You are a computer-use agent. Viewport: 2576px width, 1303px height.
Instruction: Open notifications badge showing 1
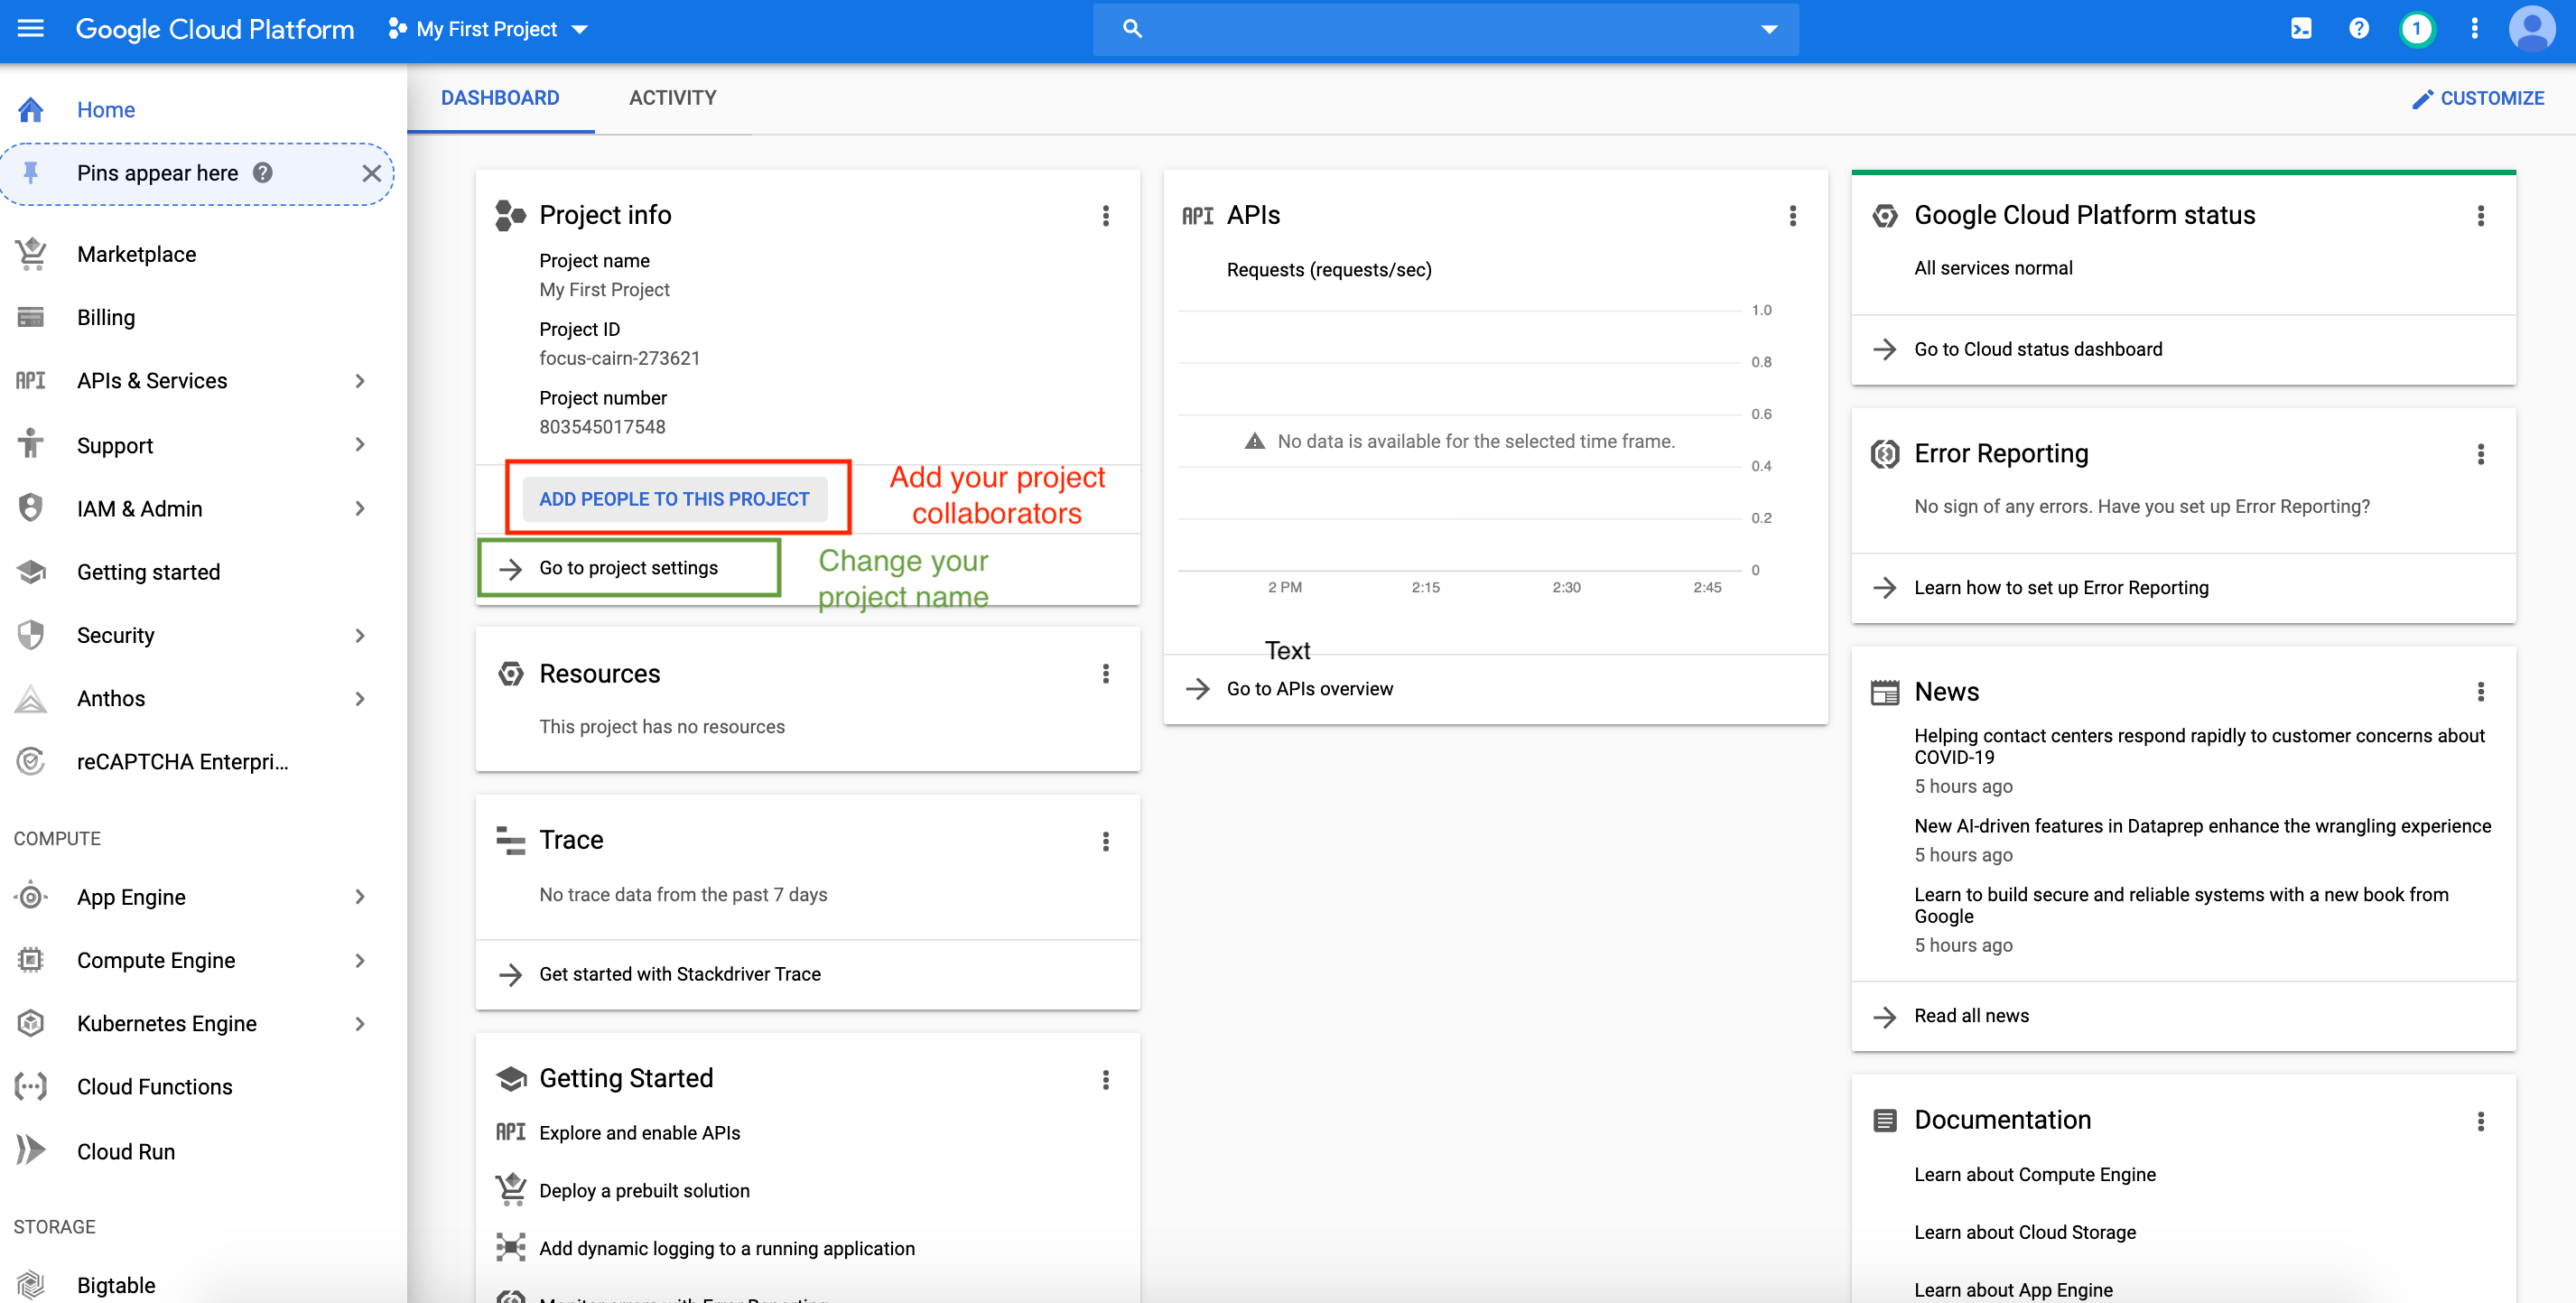pos(2416,29)
